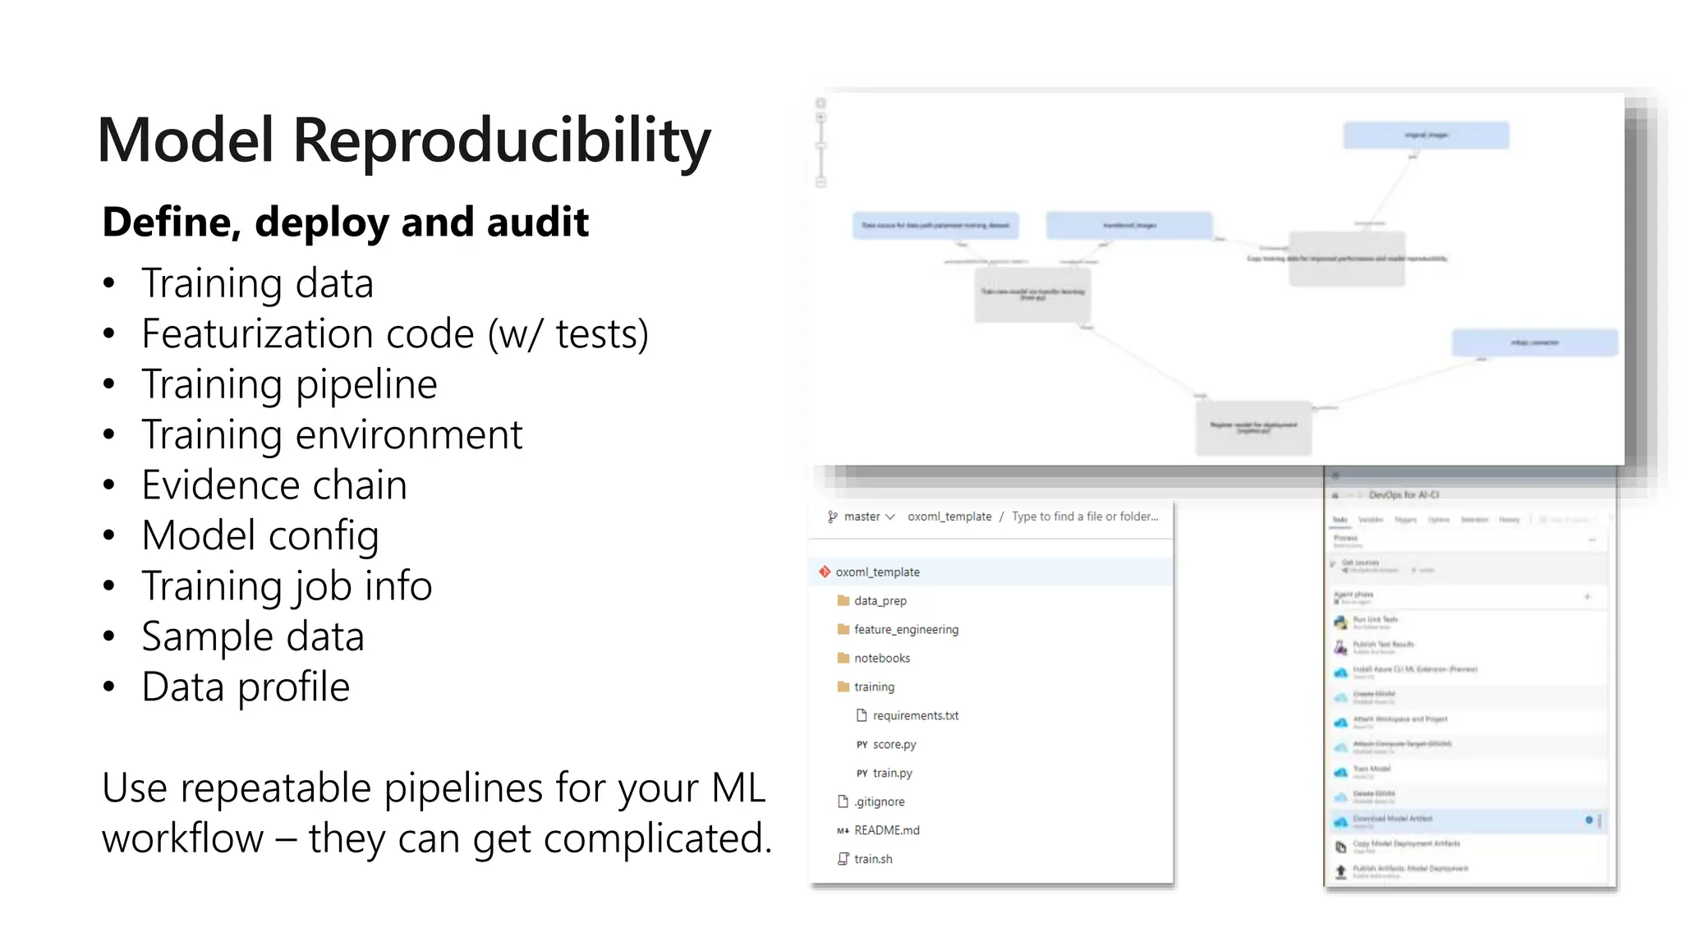Click the file search input field

coord(1084,517)
